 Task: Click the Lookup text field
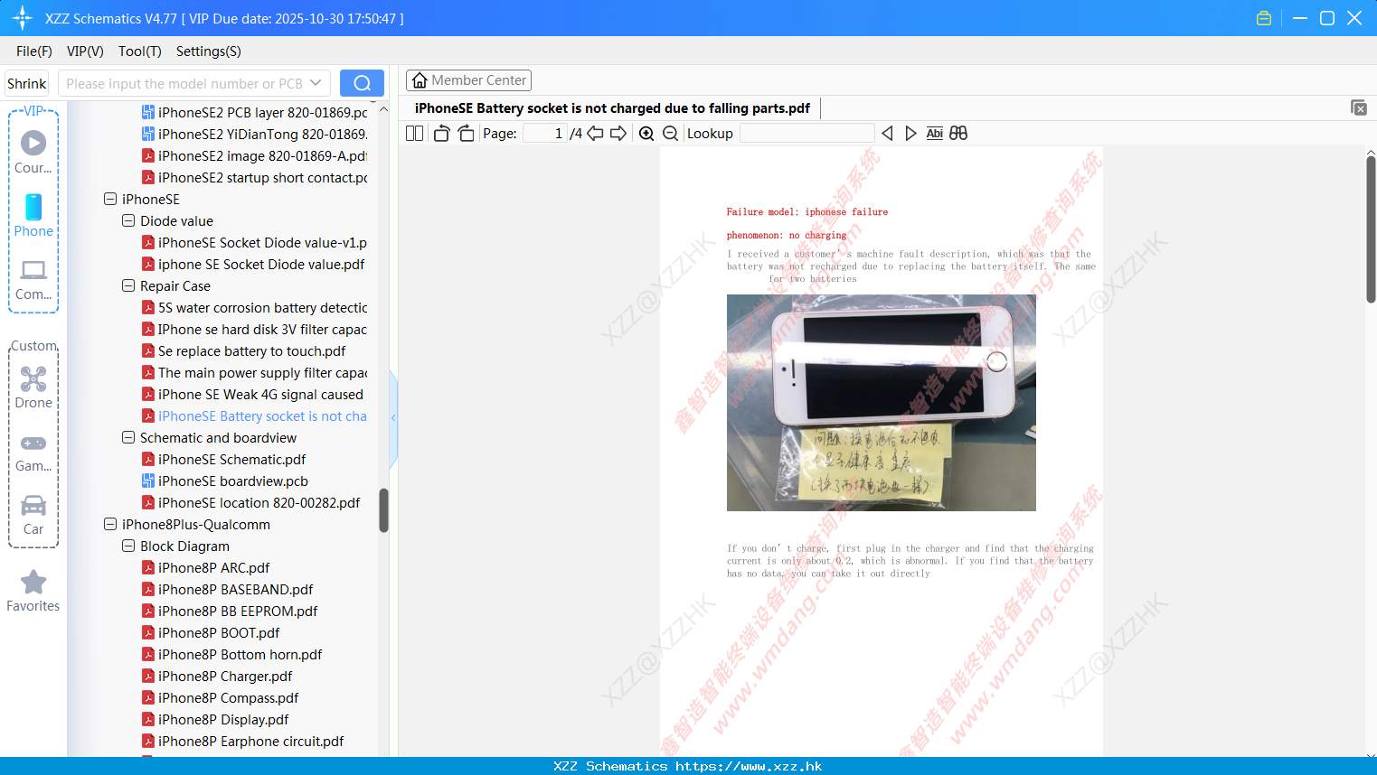pos(806,134)
